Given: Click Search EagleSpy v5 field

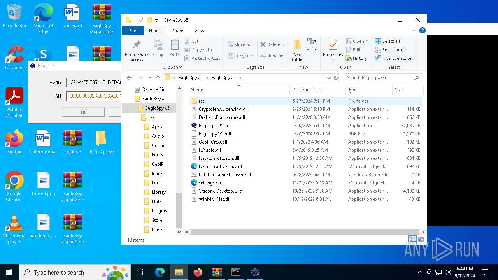Looking at the screenshot, I should [x=382, y=78].
